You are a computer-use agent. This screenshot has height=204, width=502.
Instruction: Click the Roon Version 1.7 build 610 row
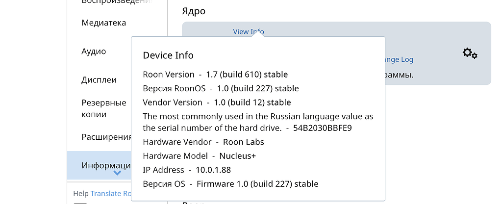(x=215, y=75)
